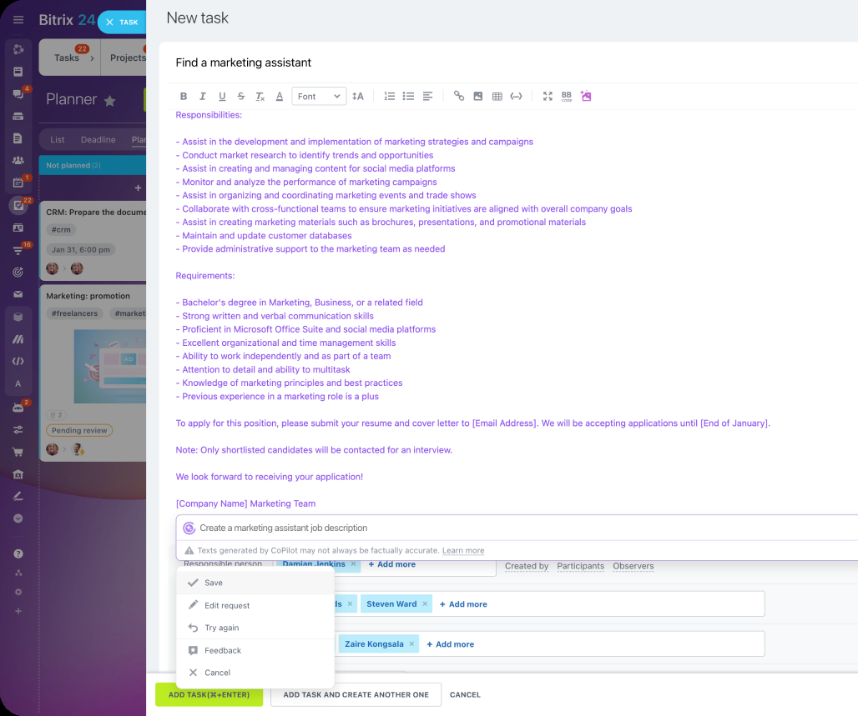Open CoPilot with the purple toolbar icon
Viewport: 858px width, 716px height.
click(x=586, y=96)
